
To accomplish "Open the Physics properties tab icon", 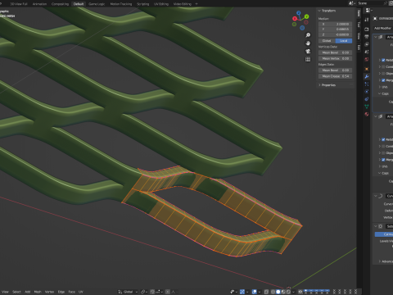I will (x=367, y=92).
